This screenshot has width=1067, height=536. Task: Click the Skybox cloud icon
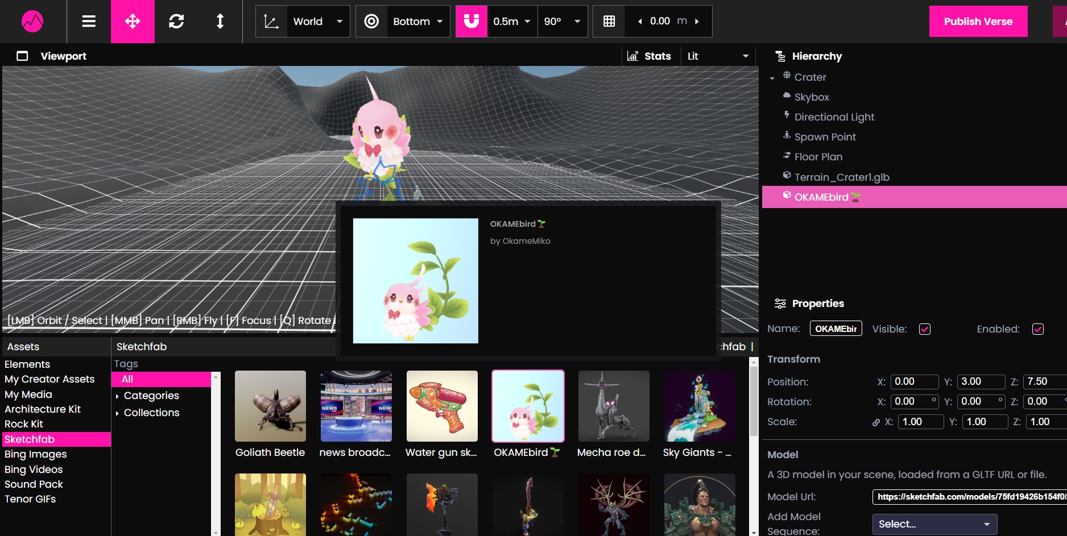coord(787,95)
